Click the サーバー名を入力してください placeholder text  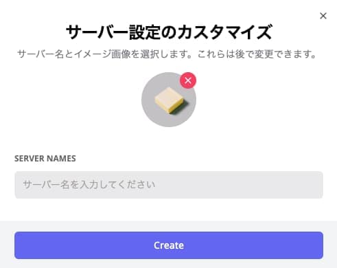[x=89, y=185]
